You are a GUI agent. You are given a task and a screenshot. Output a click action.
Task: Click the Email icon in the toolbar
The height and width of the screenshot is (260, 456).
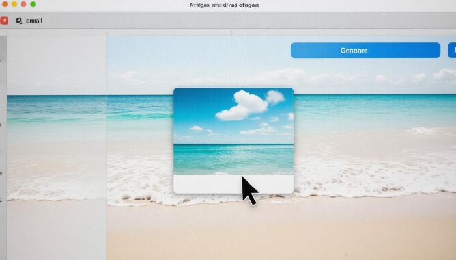tap(19, 21)
